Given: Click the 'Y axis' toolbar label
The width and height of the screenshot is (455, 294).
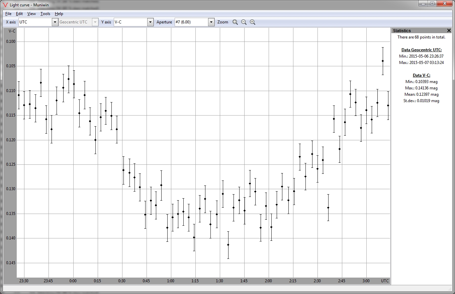Looking at the screenshot, I should click(106, 22).
